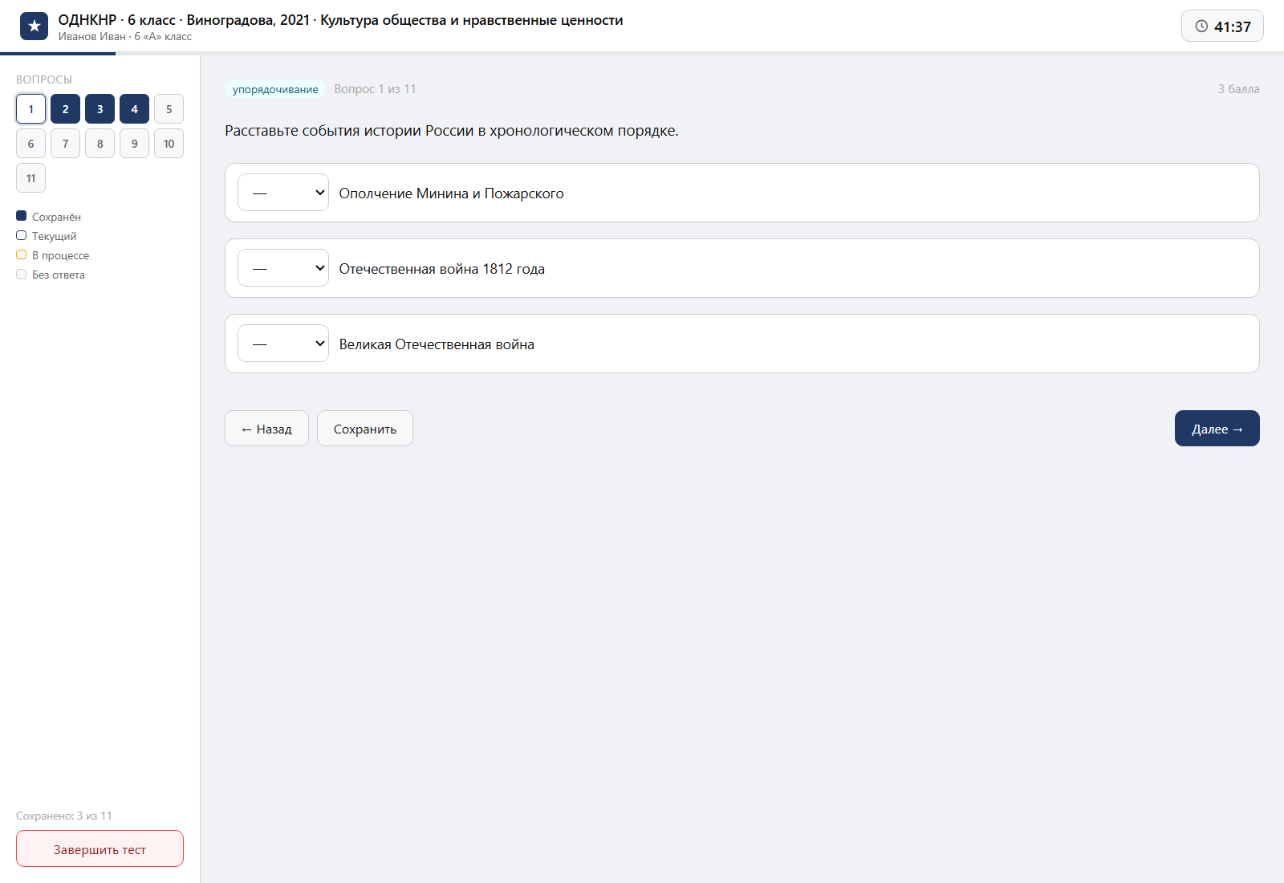The image size is (1284, 883).
Task: Click Завершить тест button
Action: pyautogui.click(x=100, y=848)
